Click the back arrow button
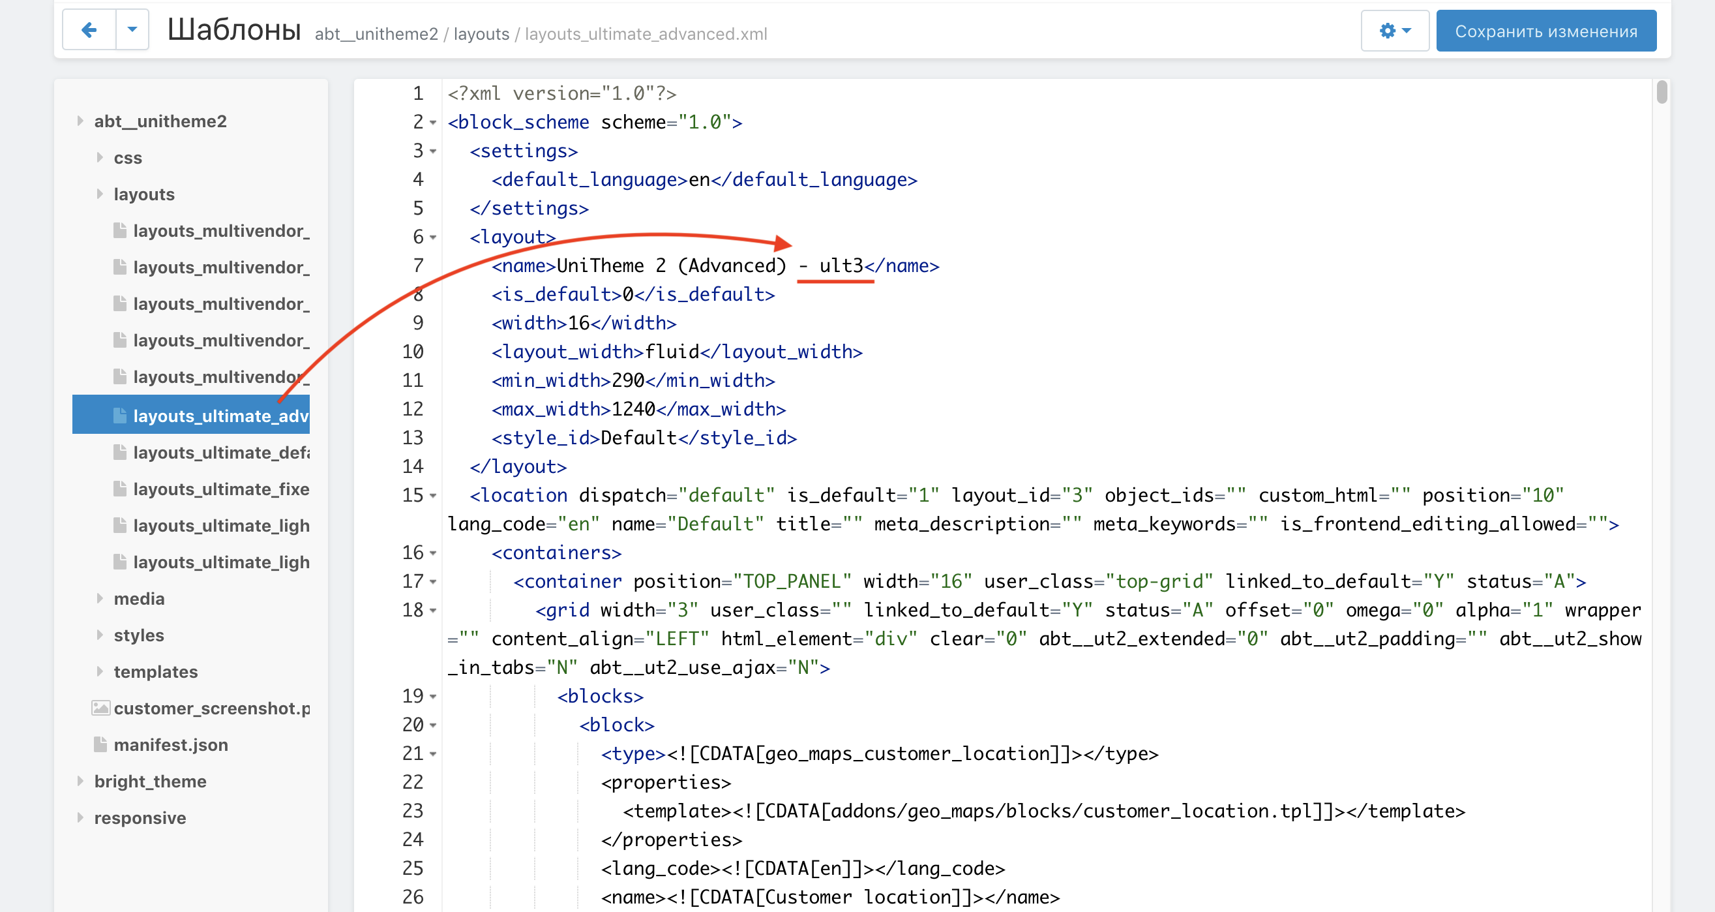Viewport: 1715px width, 912px height. pyautogui.click(x=89, y=30)
